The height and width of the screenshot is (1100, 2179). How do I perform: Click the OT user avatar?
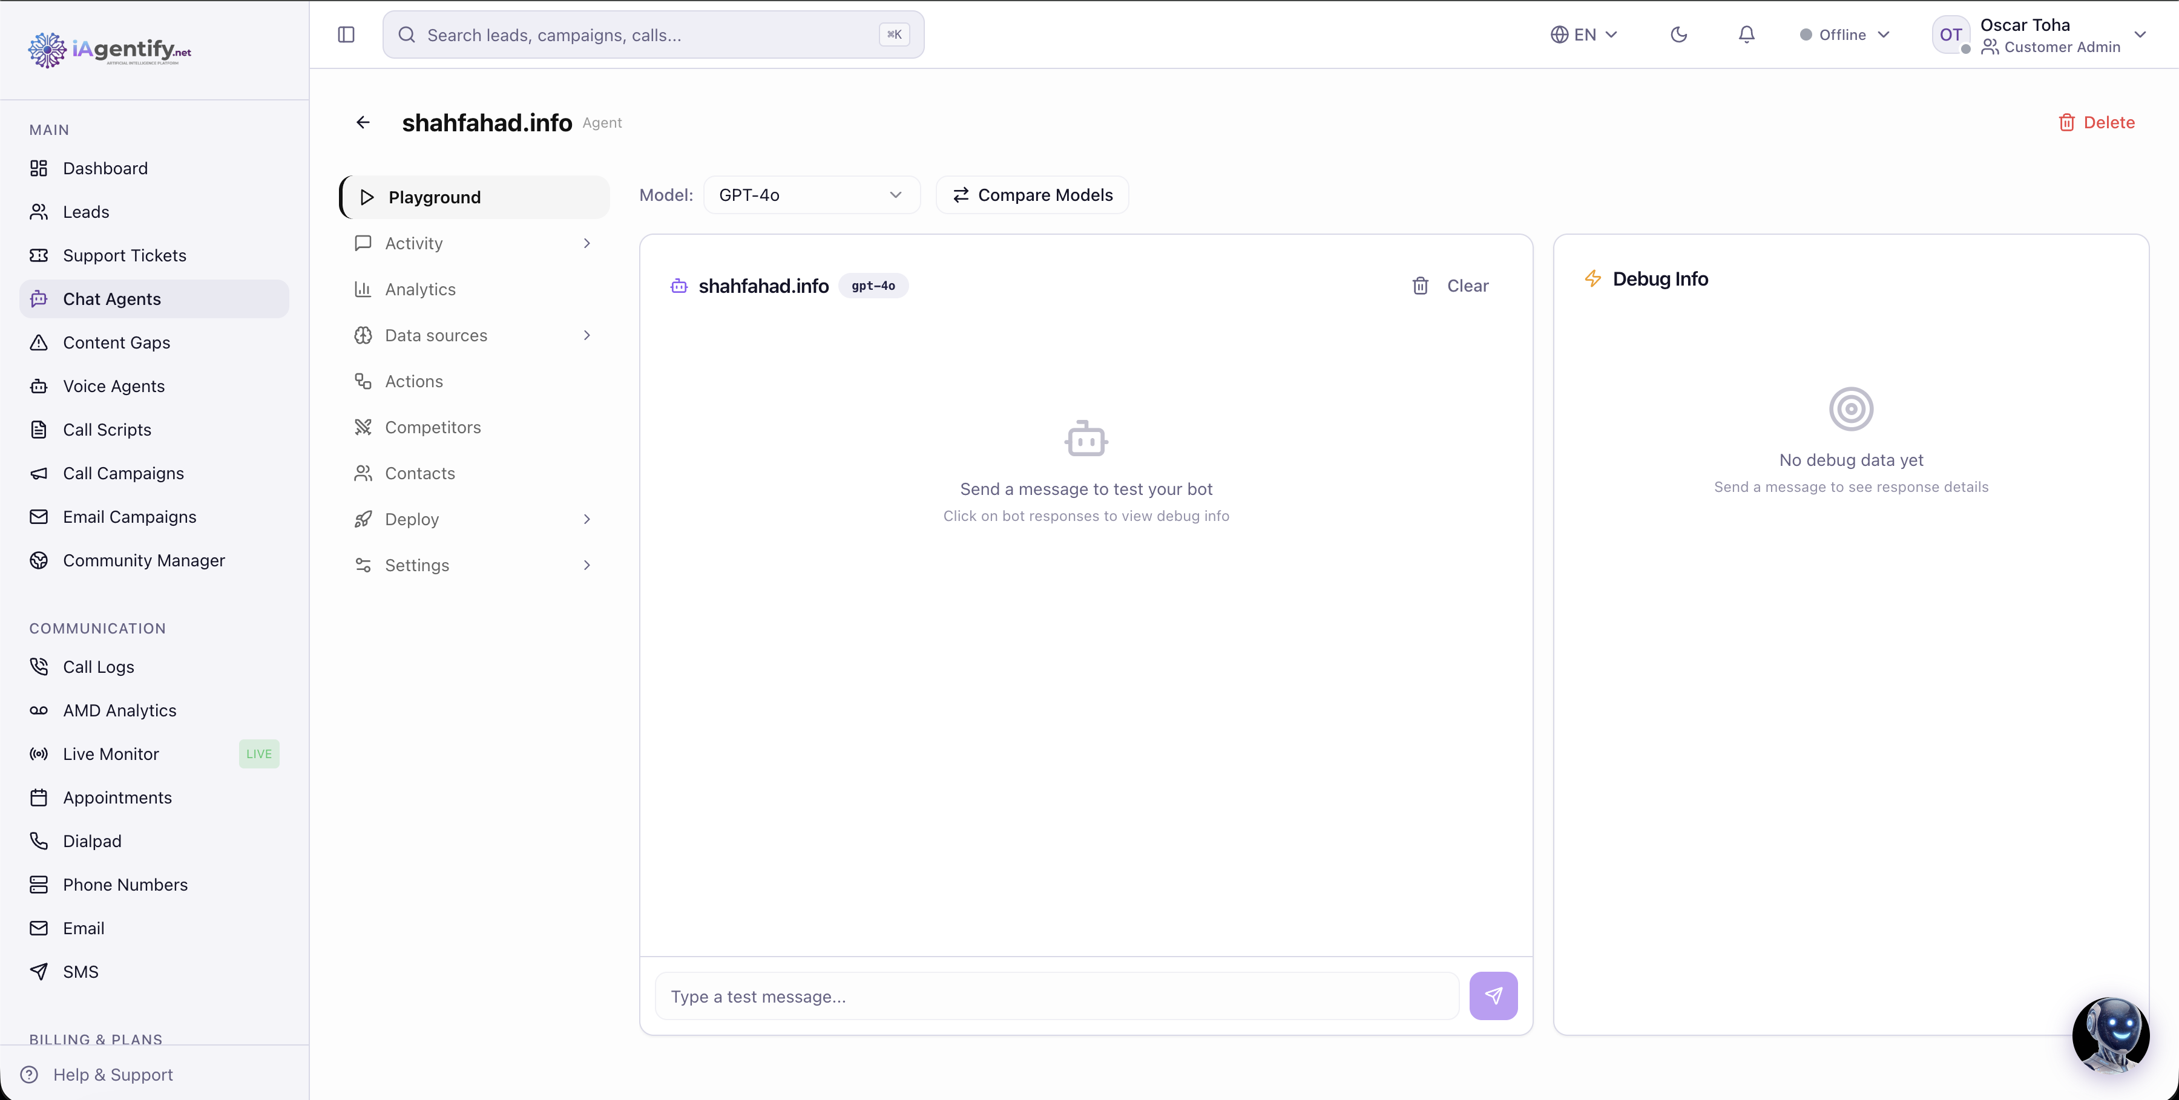pos(1951,34)
